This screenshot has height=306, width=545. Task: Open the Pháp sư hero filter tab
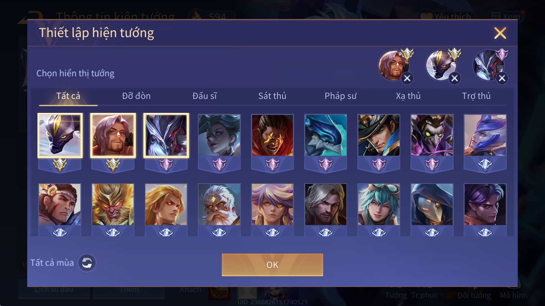tap(340, 96)
